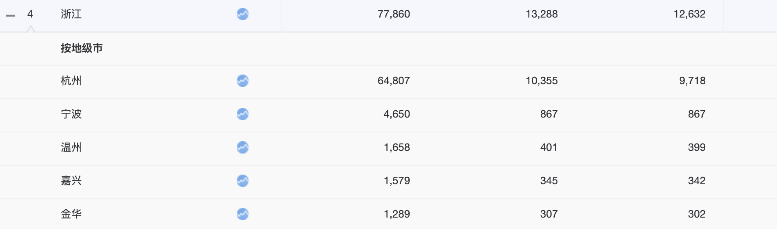Click the 浙江 province name
Viewport: 777px width, 229px height.
71,14
